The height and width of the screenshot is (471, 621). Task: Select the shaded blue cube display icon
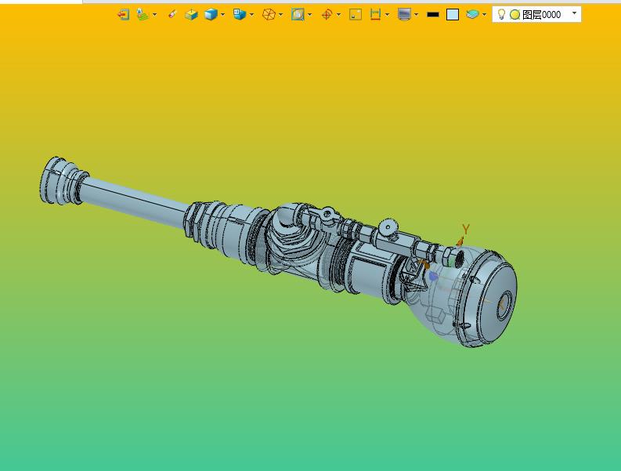coord(211,15)
